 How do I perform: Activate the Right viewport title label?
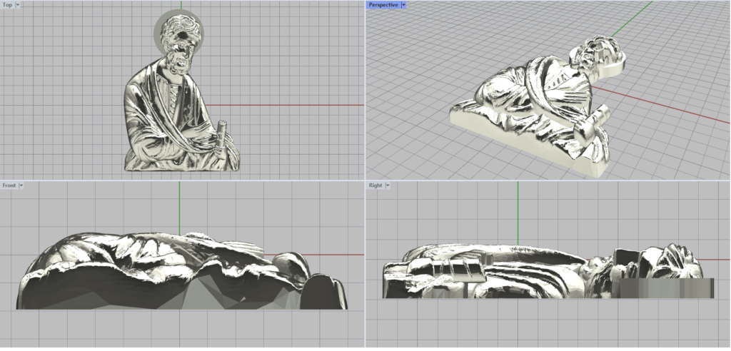coord(375,185)
